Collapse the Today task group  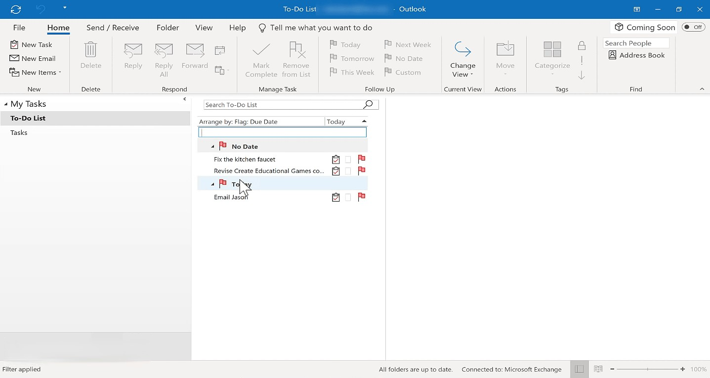tap(212, 184)
